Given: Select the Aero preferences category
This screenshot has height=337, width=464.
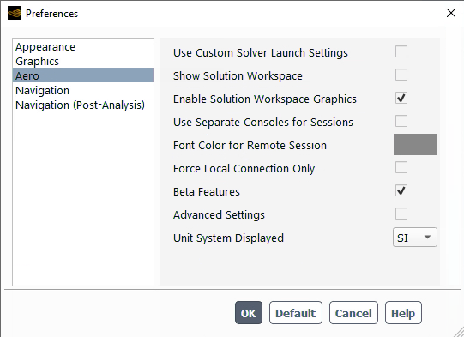Looking at the screenshot, I should click(83, 75).
